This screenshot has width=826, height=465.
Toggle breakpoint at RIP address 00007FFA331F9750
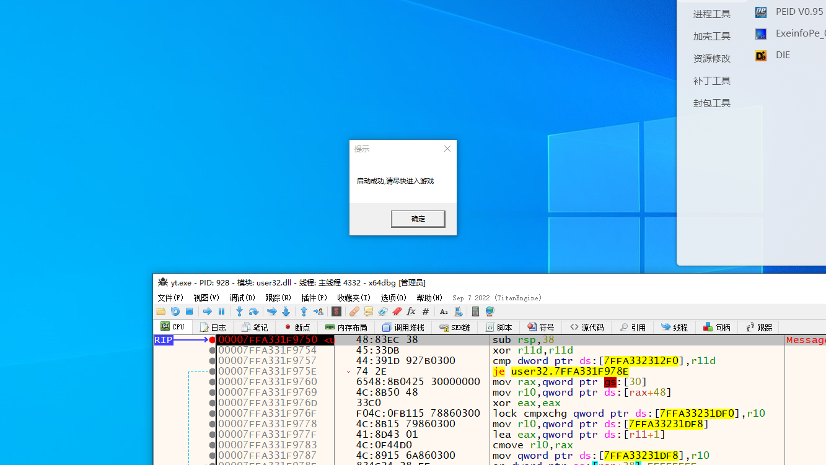tap(213, 340)
